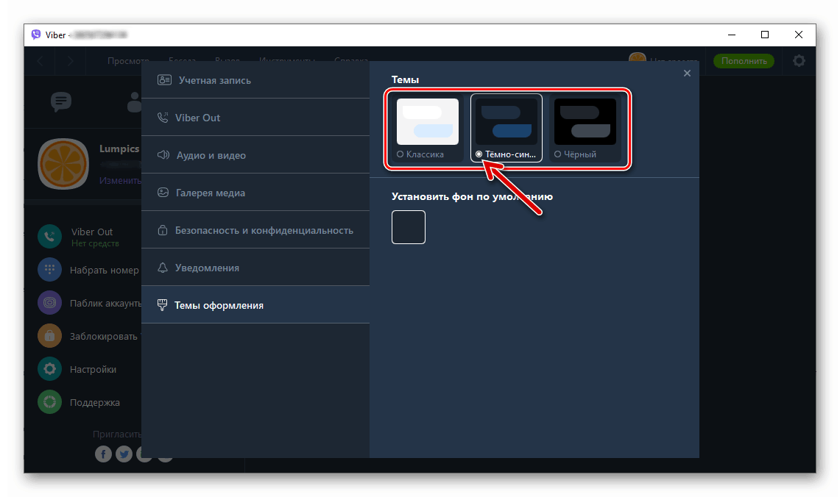Screen dimensions: 840x497
Task: Click the Viber logo in the title bar
Action: (x=36, y=35)
